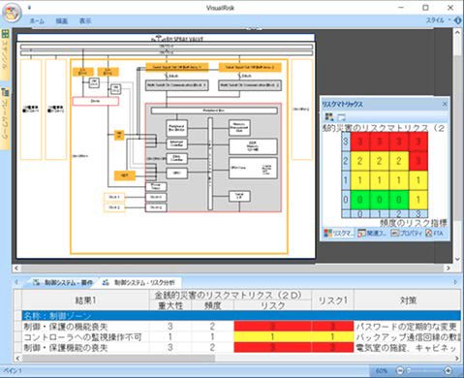Expand the スタイル dropdown
Image resolution: width=464 pixels, height=378 pixels.
pyautogui.click(x=438, y=20)
